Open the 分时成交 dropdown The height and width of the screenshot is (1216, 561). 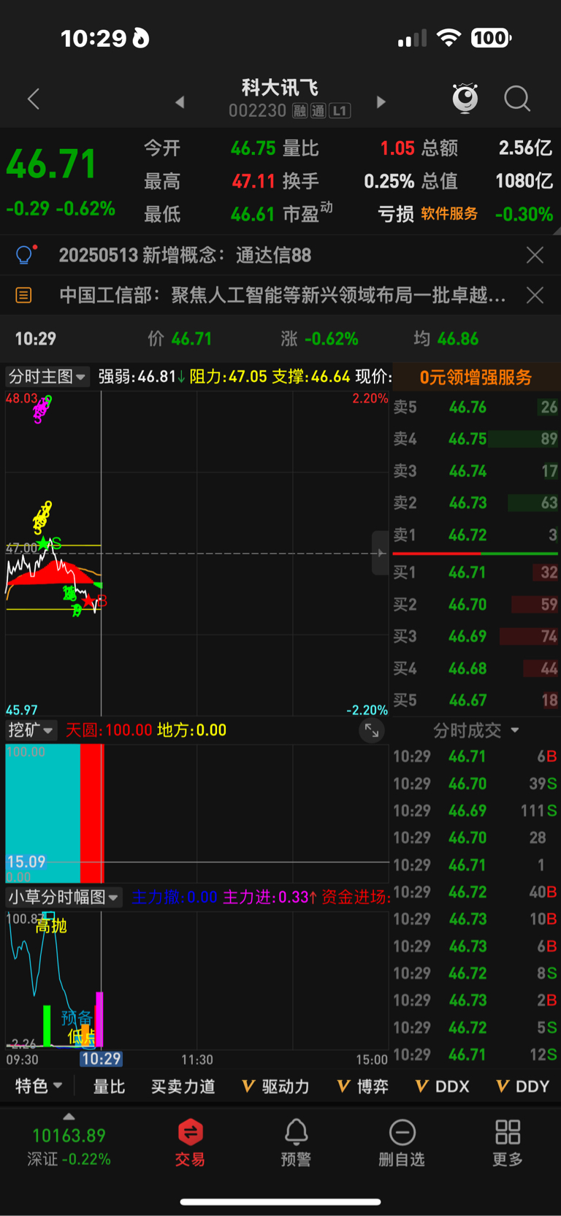[x=476, y=730]
